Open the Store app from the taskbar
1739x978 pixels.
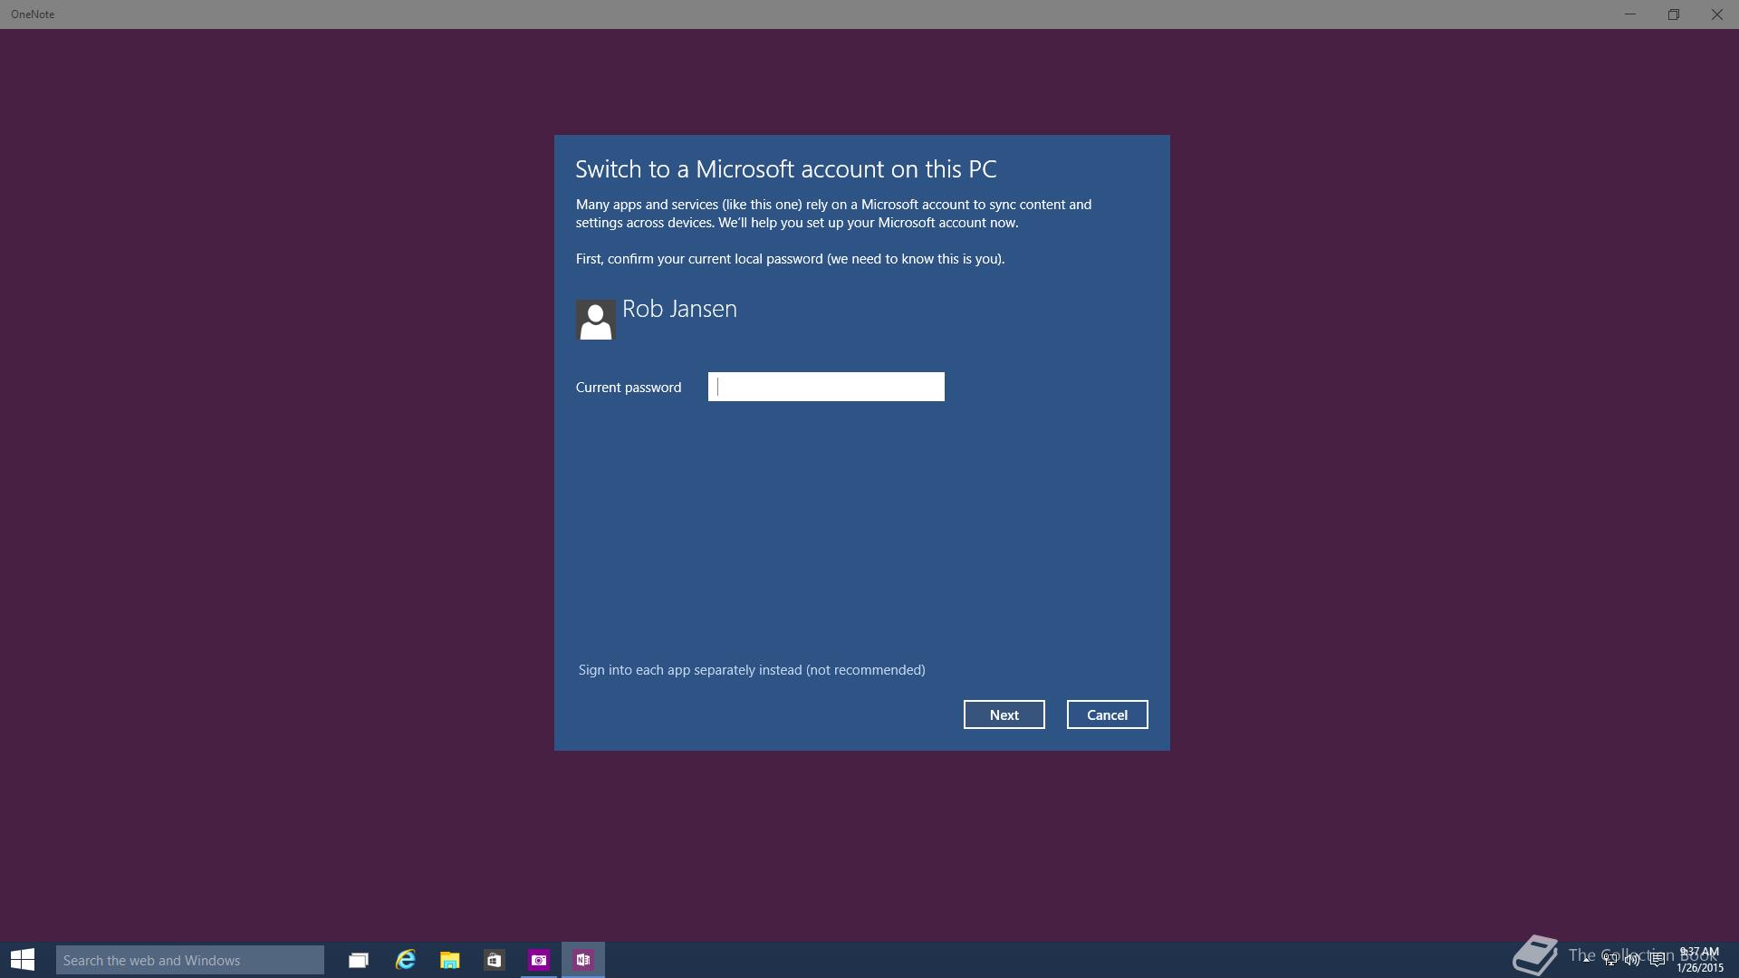495,960
